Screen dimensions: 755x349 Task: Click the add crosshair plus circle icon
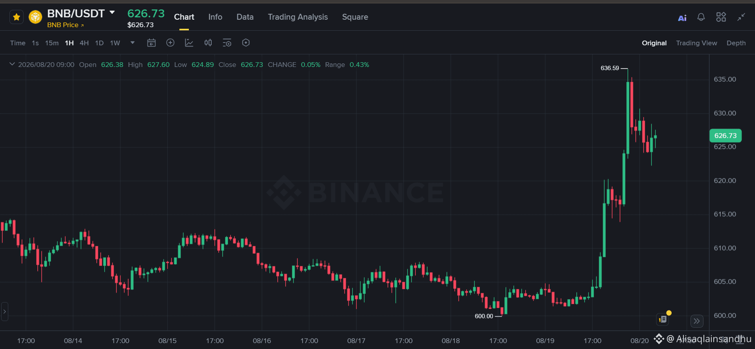tap(170, 43)
